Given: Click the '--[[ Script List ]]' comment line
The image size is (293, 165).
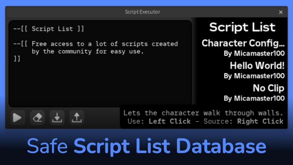Looking at the screenshot, I should tap(49, 29).
